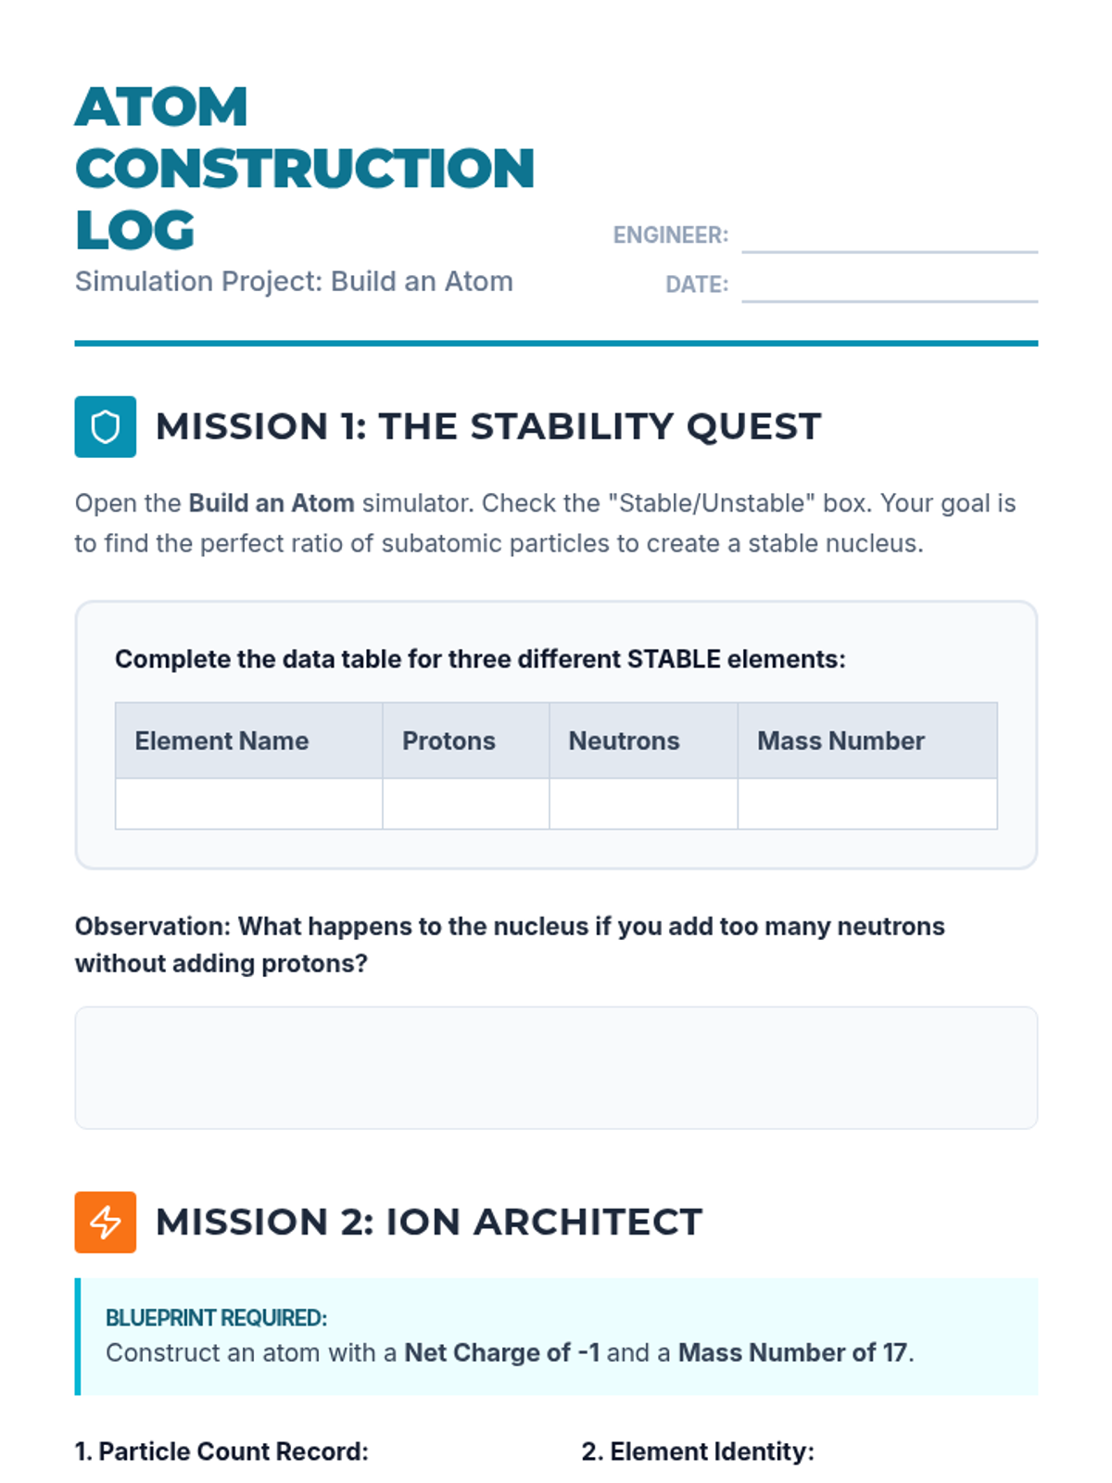Click the bold Build an Atom text
Screen dimensions: 1112x1483
[272, 503]
